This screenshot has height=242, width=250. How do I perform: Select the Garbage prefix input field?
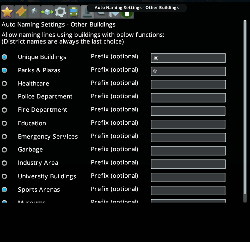coord(188,151)
